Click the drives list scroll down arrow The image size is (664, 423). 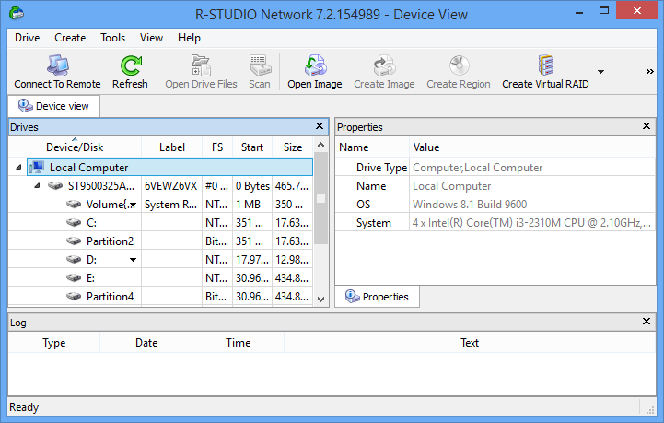point(321,300)
